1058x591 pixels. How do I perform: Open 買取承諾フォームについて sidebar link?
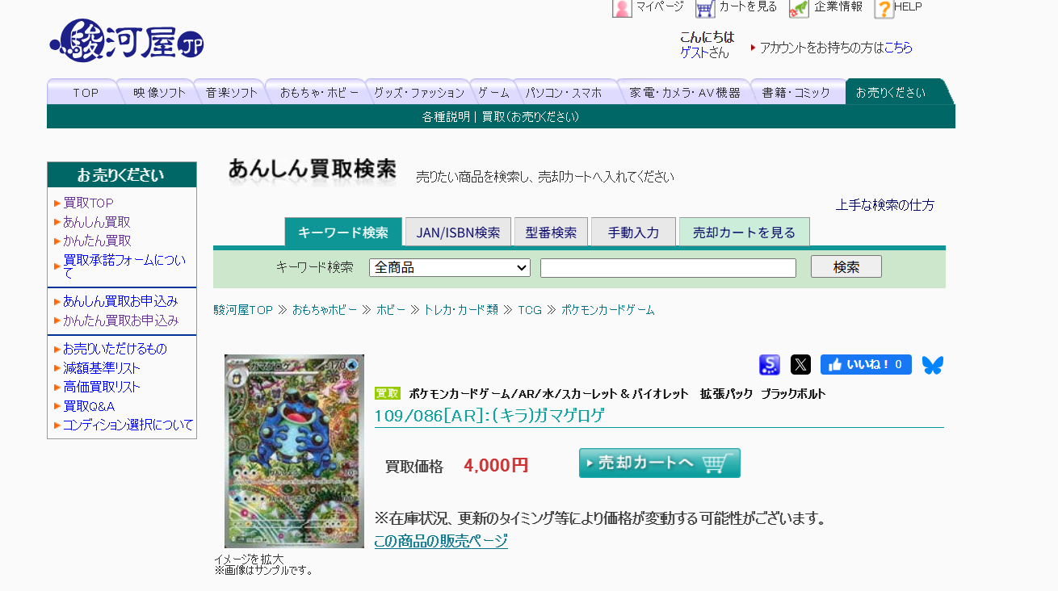124,266
